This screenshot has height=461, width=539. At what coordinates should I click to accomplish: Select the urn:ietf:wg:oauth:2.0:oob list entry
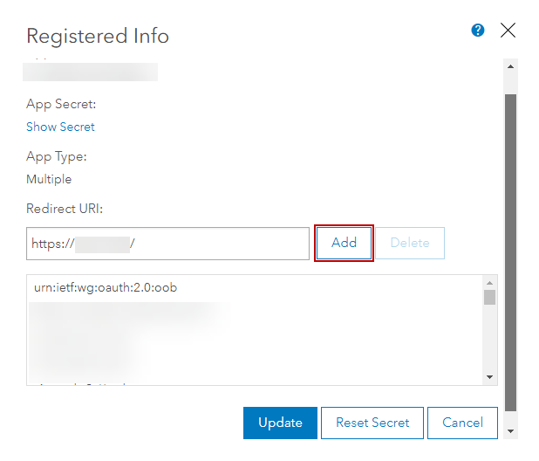pyautogui.click(x=106, y=287)
